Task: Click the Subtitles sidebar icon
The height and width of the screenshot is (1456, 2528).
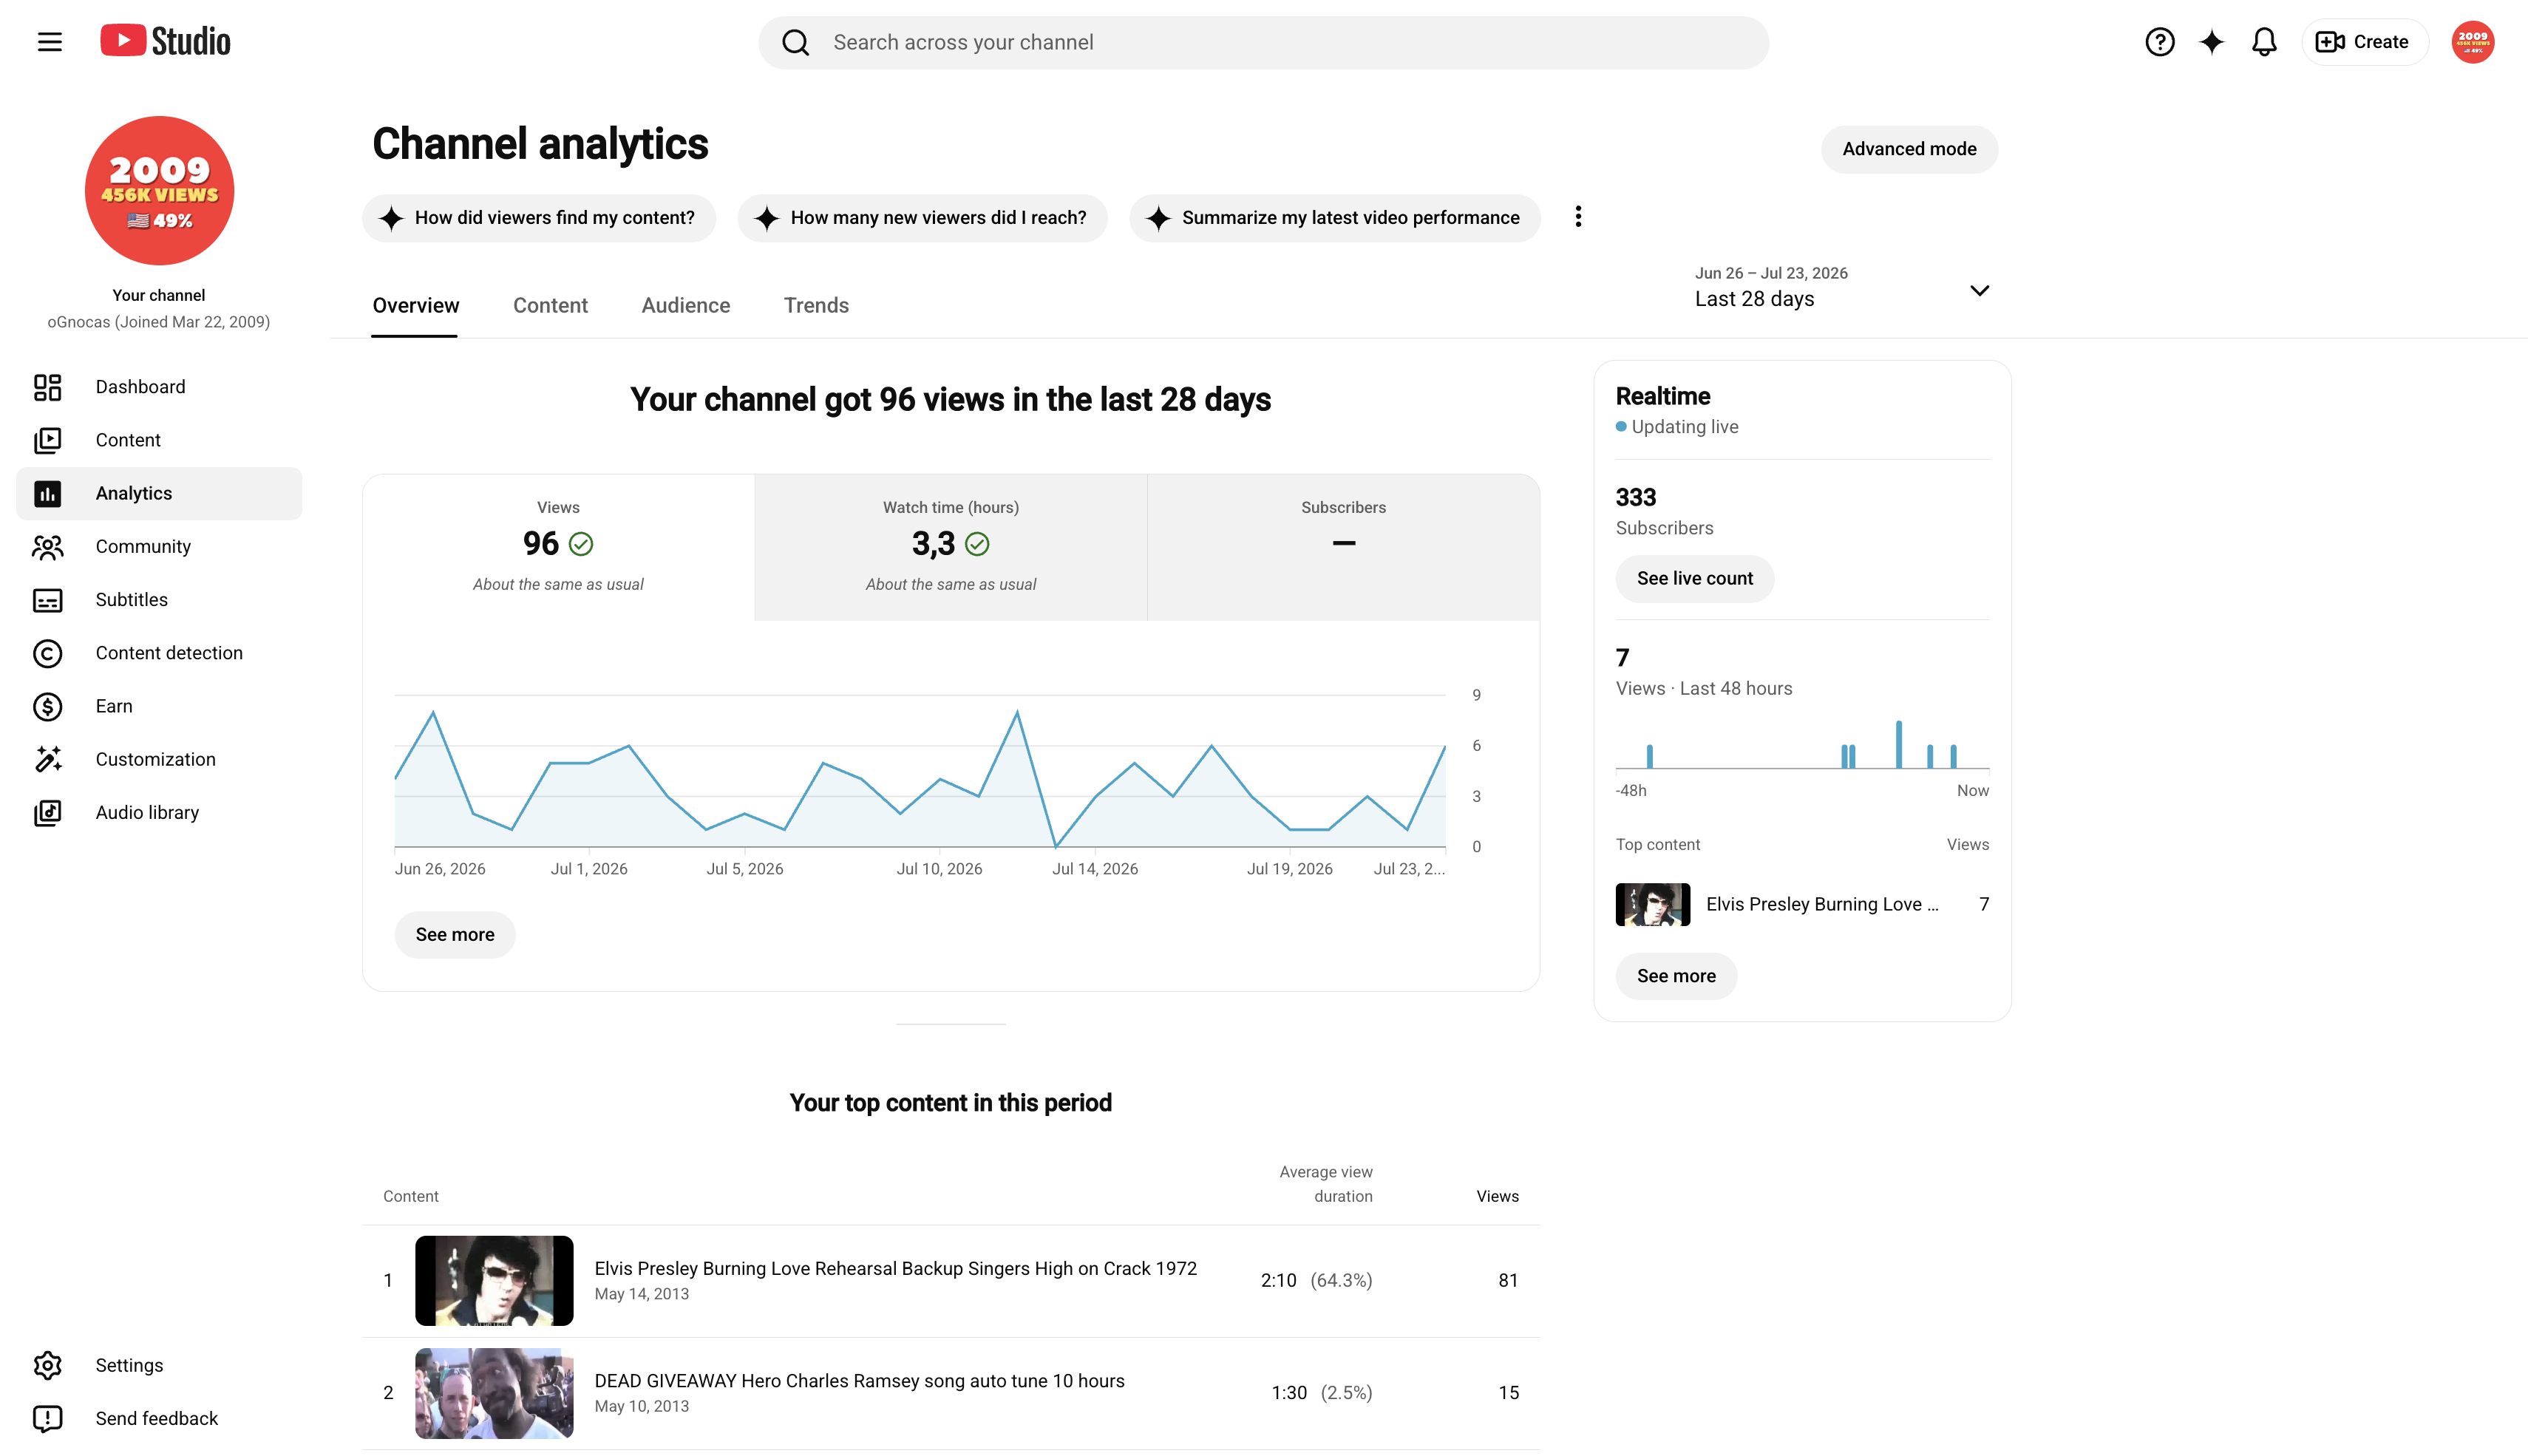Action: point(47,600)
